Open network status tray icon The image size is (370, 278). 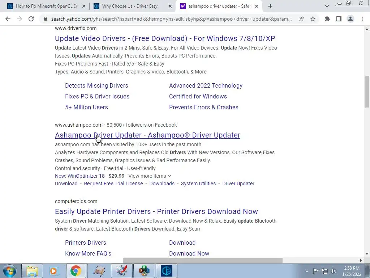tap(325, 271)
